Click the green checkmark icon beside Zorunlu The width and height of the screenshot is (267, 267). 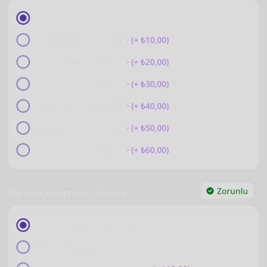pyautogui.click(x=210, y=191)
